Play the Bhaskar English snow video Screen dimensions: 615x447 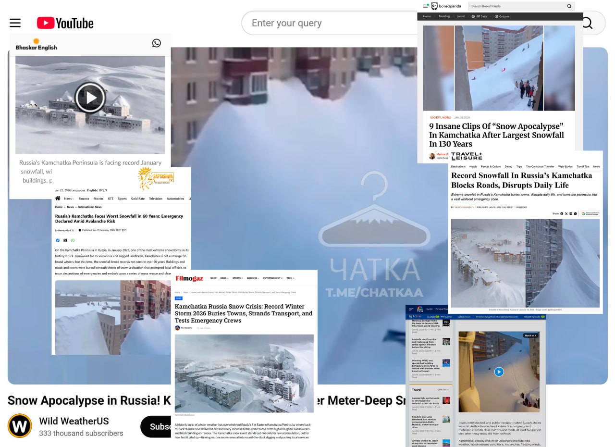pyautogui.click(x=90, y=98)
